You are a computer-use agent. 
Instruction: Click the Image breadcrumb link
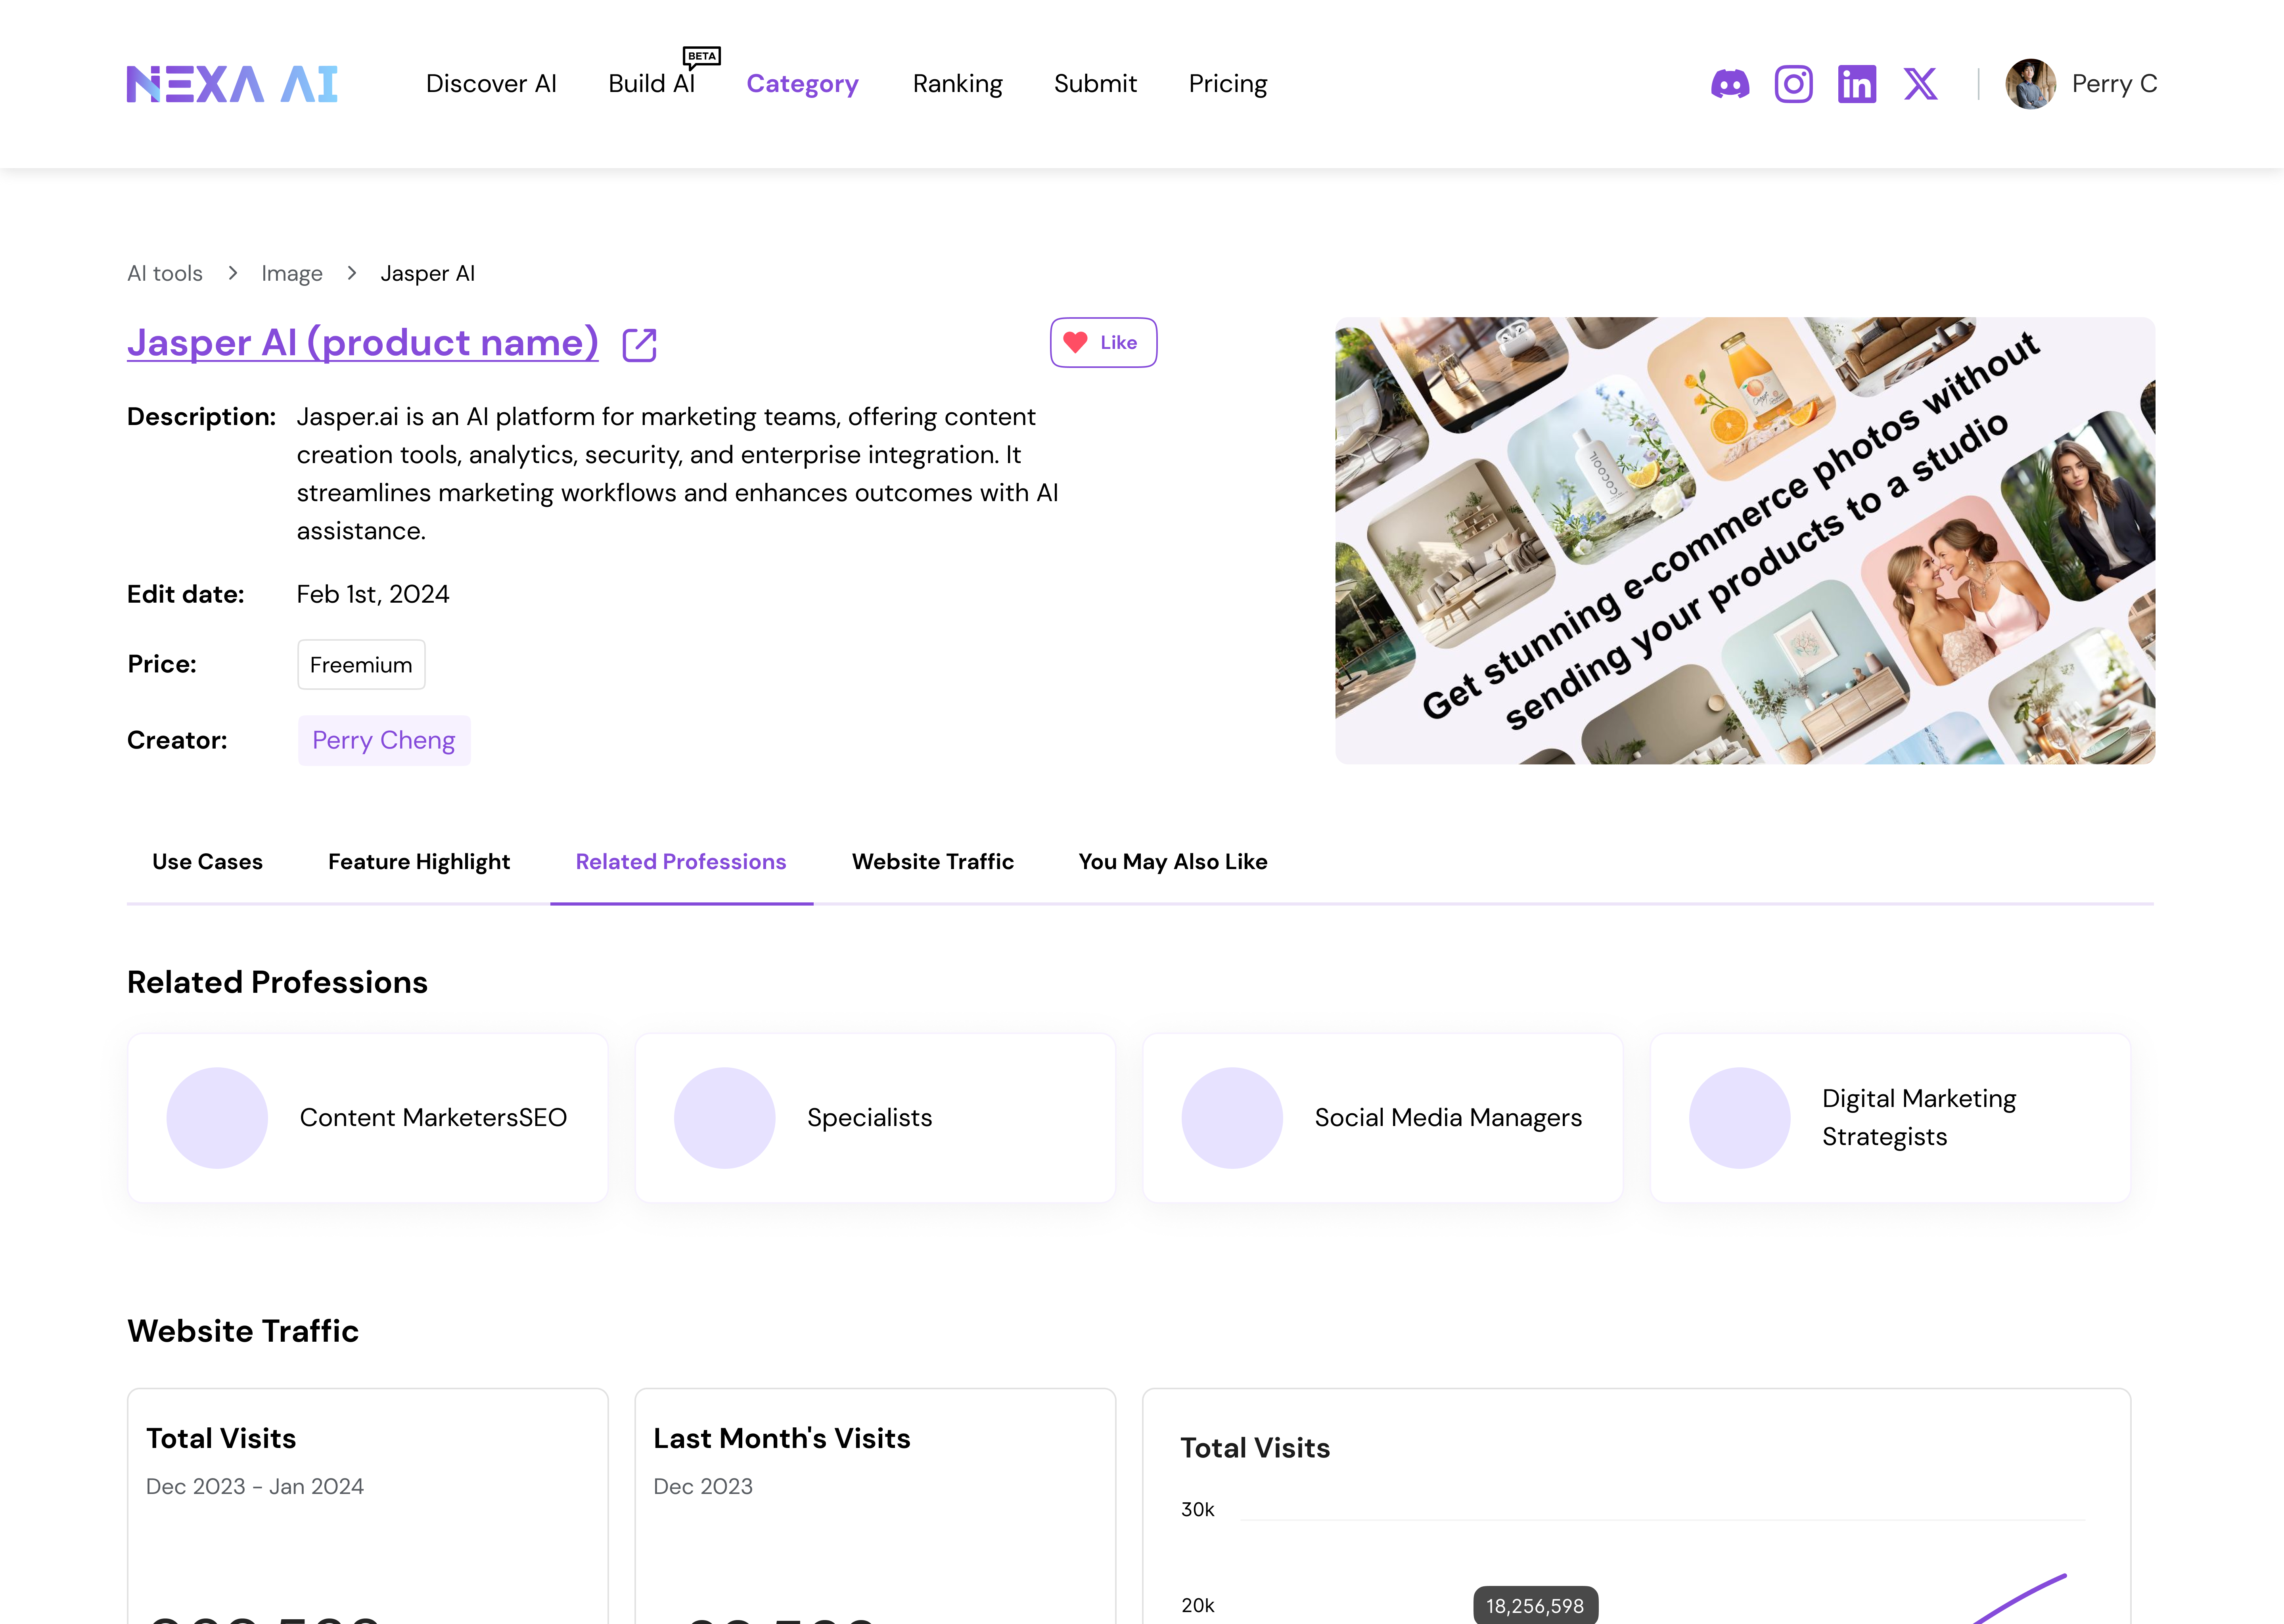[x=291, y=274]
